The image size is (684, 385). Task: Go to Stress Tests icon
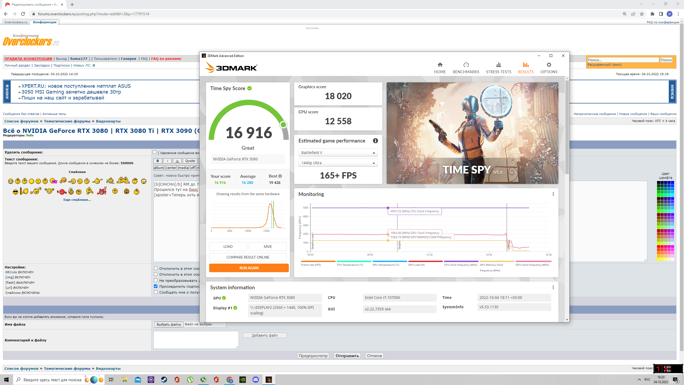click(498, 65)
